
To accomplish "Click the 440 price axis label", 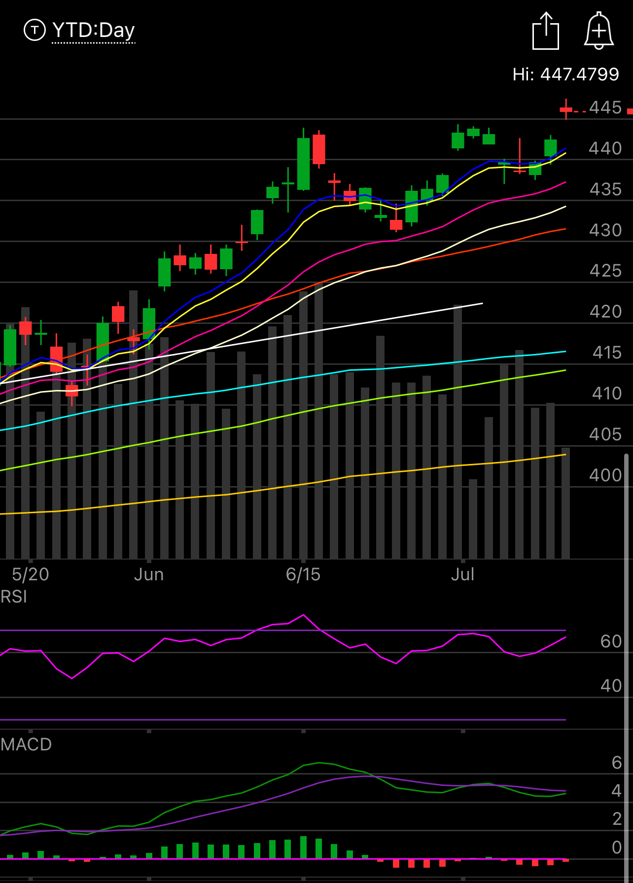I will (x=605, y=148).
